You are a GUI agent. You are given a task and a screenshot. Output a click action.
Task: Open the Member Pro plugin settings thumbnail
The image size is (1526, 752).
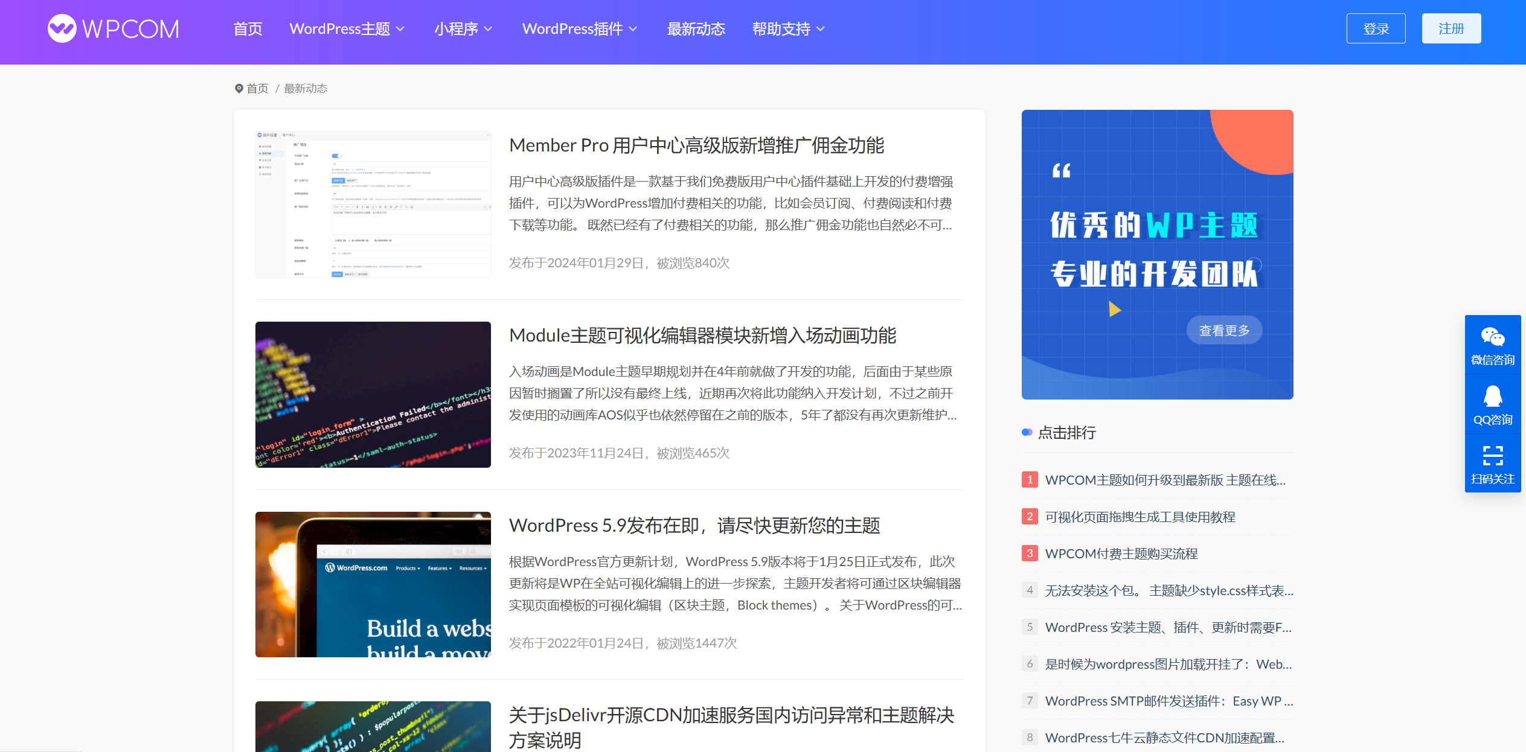(x=373, y=205)
